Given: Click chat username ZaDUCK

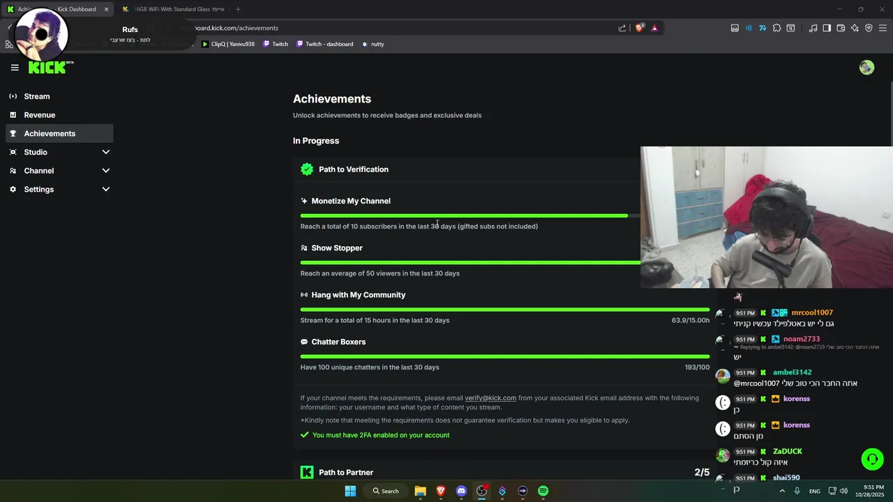Looking at the screenshot, I should click(788, 452).
